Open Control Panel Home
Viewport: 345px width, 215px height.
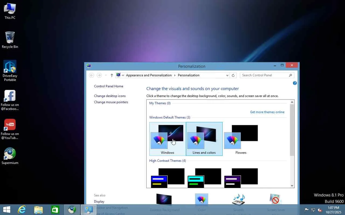(109, 86)
